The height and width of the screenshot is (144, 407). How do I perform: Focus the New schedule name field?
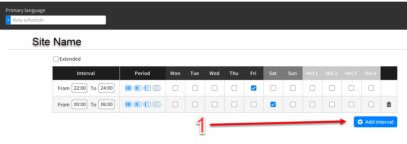pyautogui.click(x=59, y=20)
